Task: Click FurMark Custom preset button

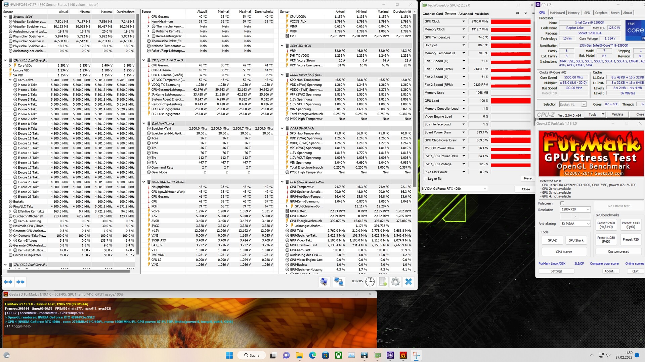Action: point(618,252)
